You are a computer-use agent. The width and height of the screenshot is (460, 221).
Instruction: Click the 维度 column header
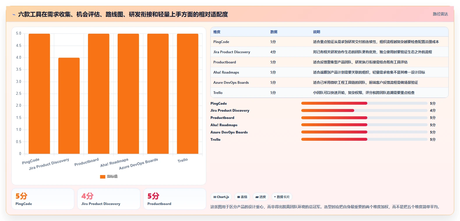coord(217,32)
